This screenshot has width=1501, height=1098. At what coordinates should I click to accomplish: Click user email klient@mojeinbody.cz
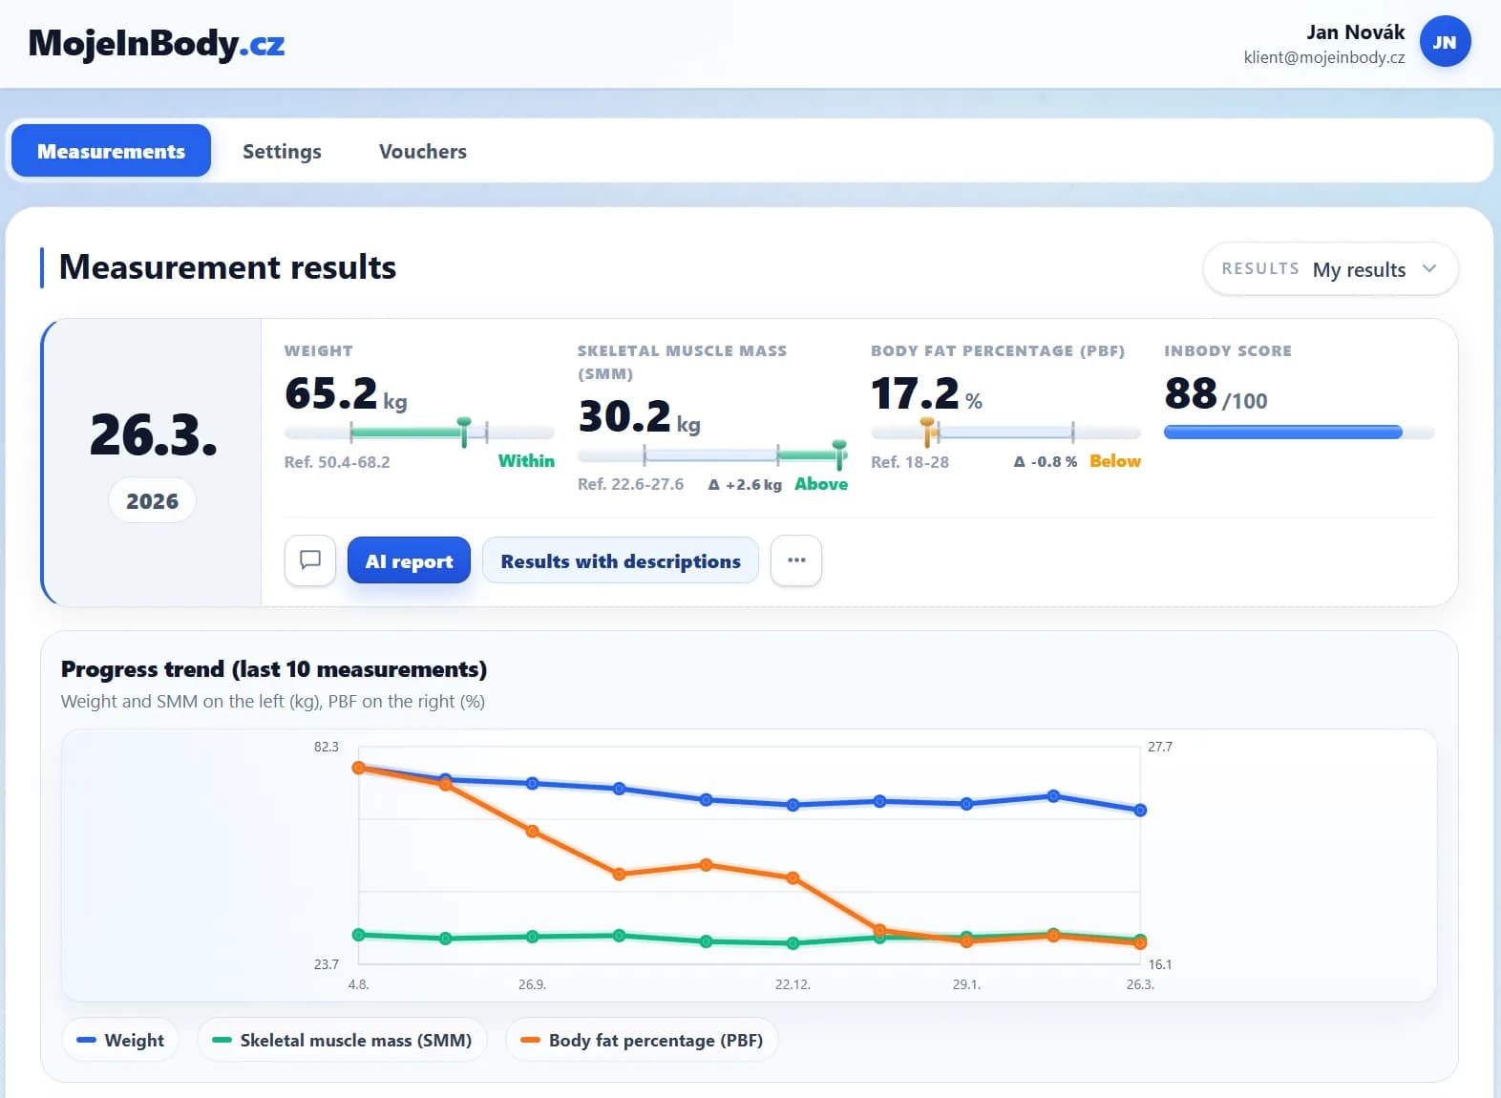(1323, 57)
